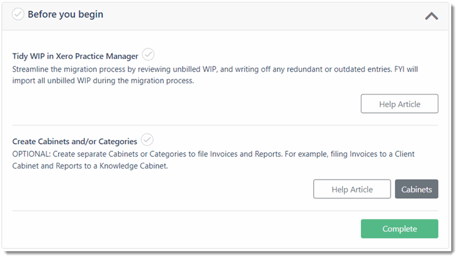
Task: Click the Tidy WIP in Xero Practice Manager title
Action: tap(76, 56)
